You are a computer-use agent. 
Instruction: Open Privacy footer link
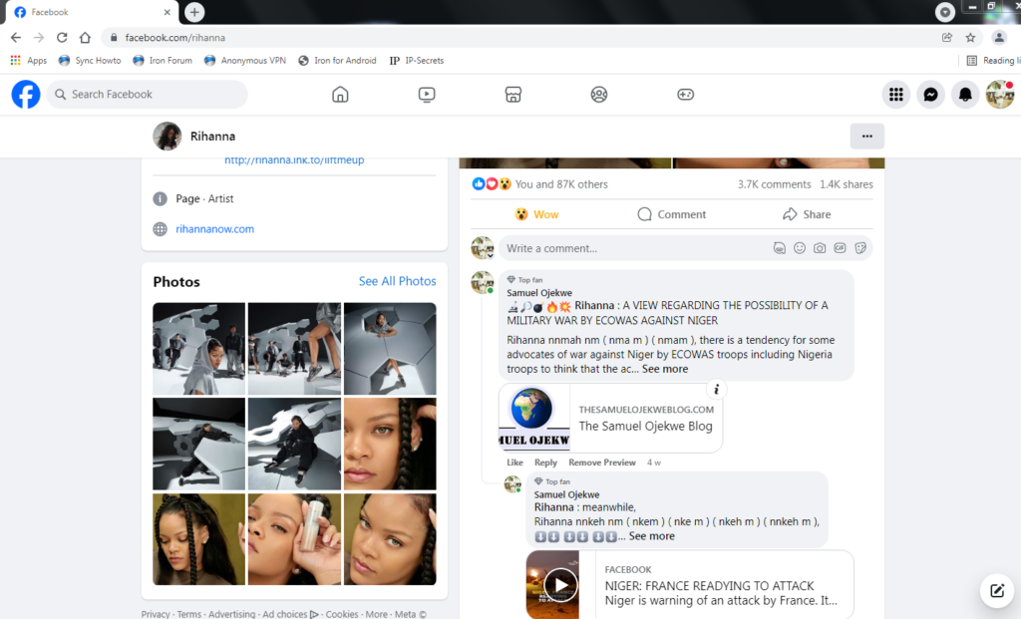tap(156, 614)
